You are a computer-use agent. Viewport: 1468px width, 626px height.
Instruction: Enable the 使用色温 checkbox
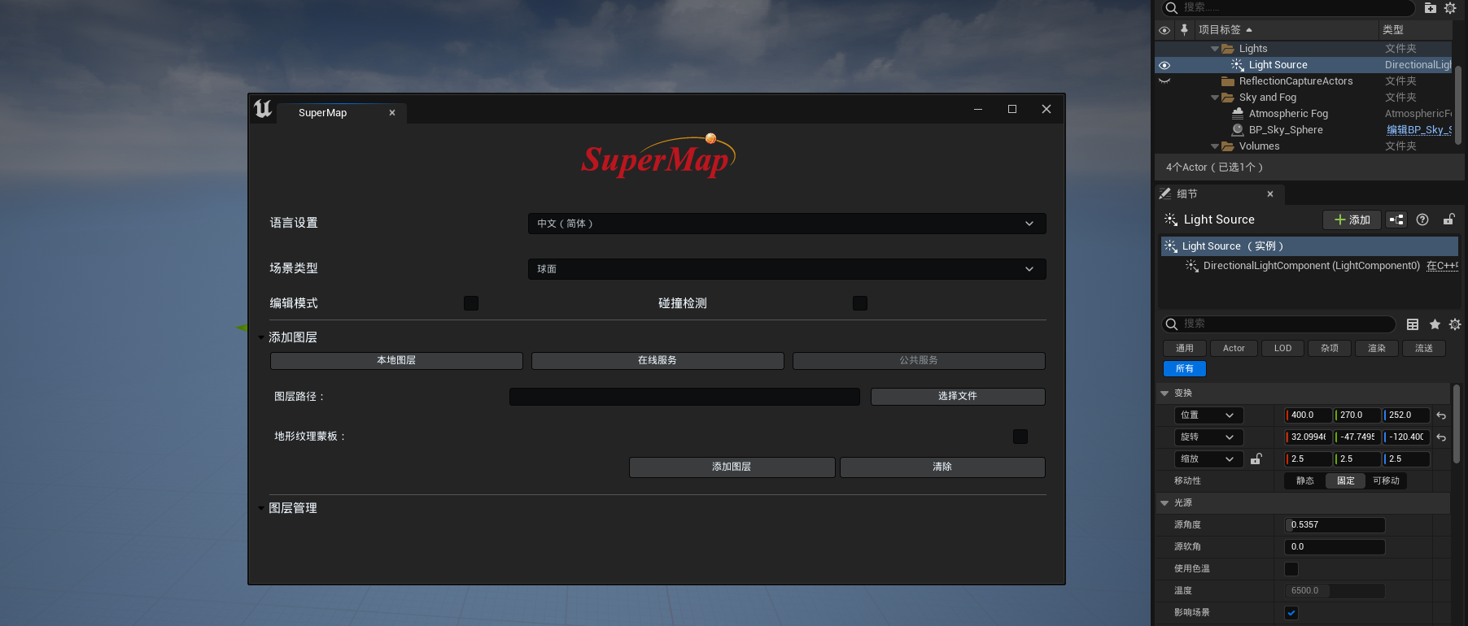[1291, 569]
